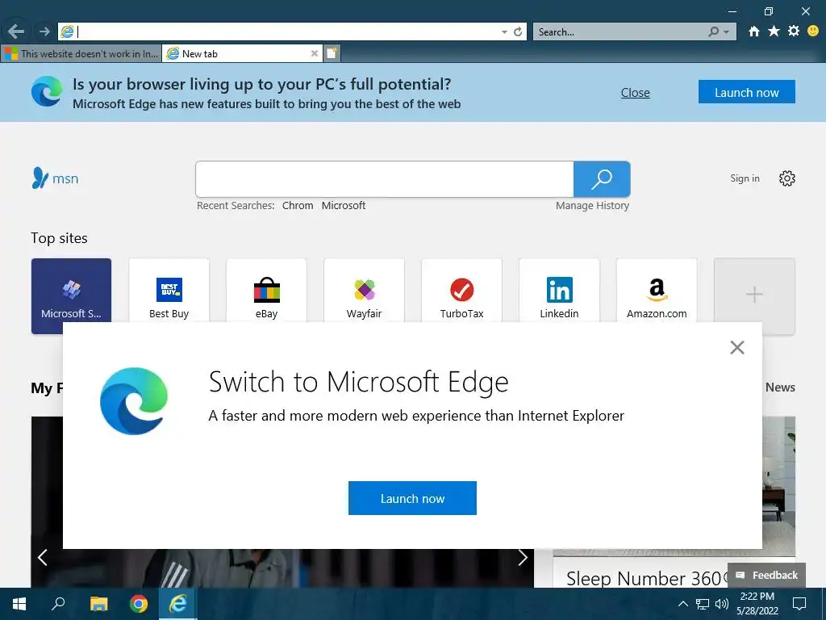Image resolution: width=826 pixels, height=620 pixels.
Task: Click the MSN web search input box
Action: click(x=385, y=179)
